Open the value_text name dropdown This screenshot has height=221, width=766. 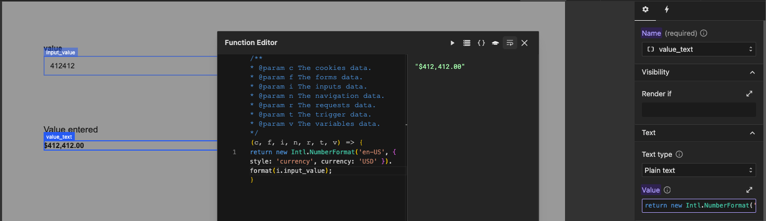[x=699, y=49]
